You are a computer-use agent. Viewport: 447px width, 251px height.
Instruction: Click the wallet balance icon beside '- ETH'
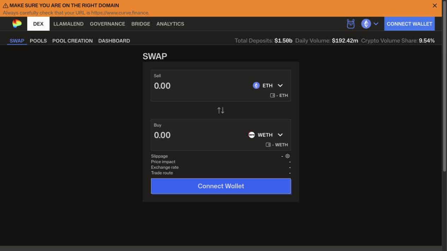272,96
